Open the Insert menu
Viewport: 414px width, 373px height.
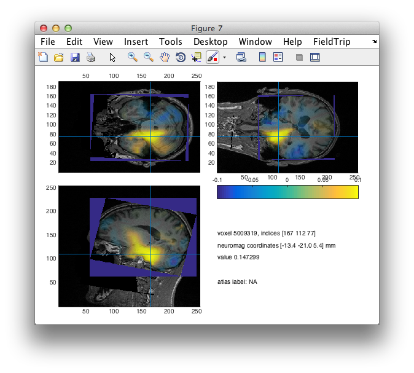[136, 42]
